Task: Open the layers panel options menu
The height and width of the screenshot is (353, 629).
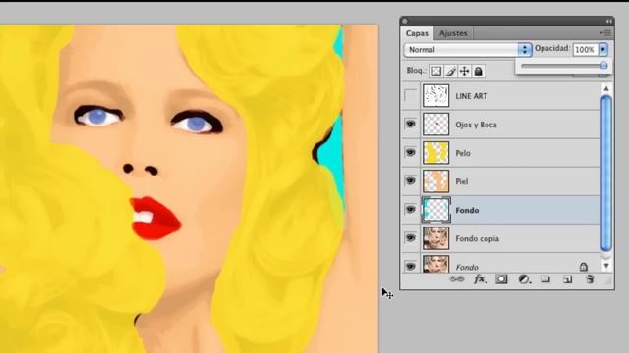Action: [605, 33]
